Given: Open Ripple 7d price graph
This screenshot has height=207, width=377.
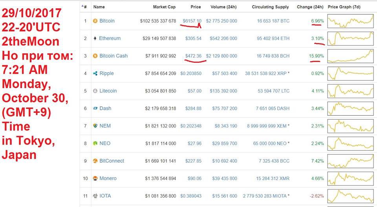Looking at the screenshot, I should (x=351, y=74).
